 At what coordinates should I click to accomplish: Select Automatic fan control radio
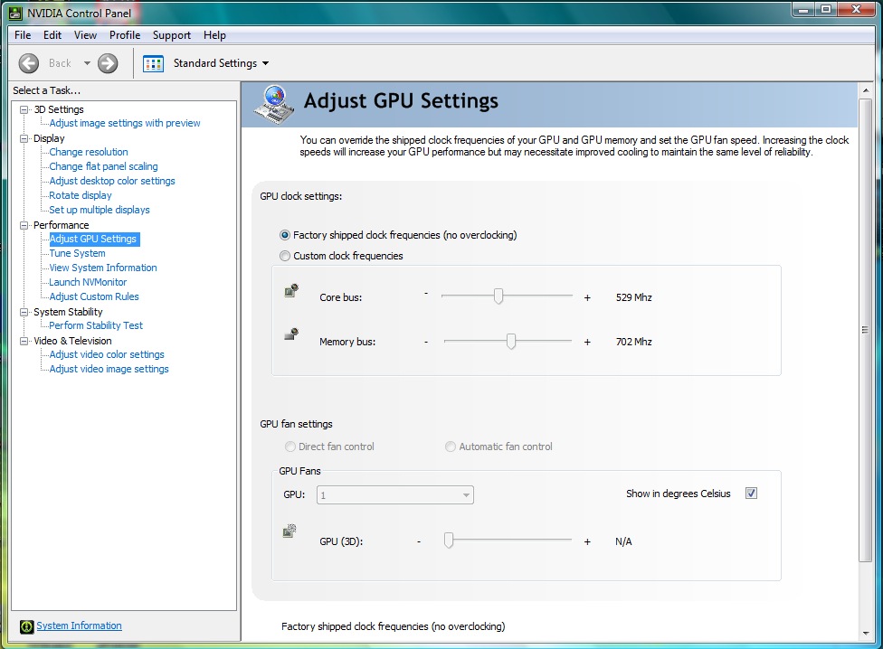(x=451, y=447)
